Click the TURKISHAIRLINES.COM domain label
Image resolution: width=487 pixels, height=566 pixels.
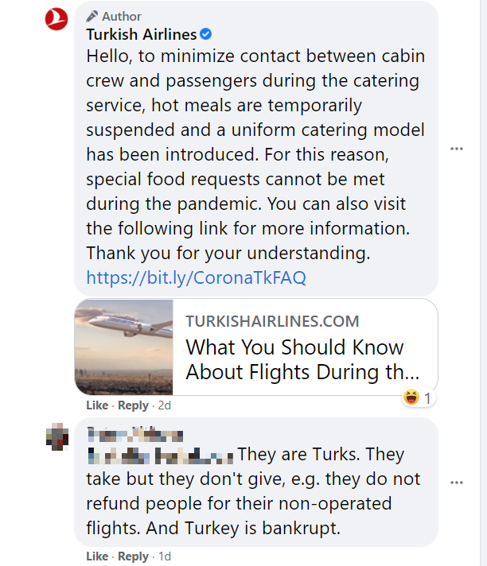[272, 322]
